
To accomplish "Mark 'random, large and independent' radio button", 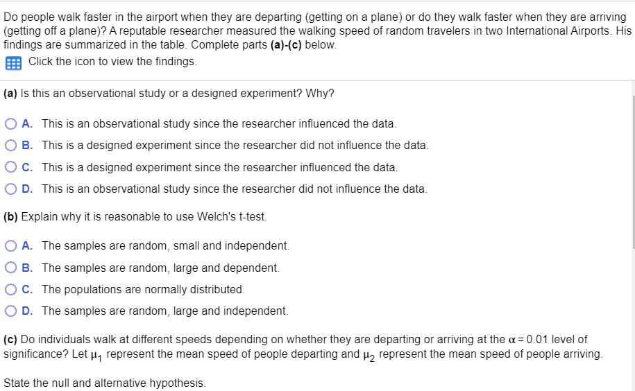I will point(11,311).
